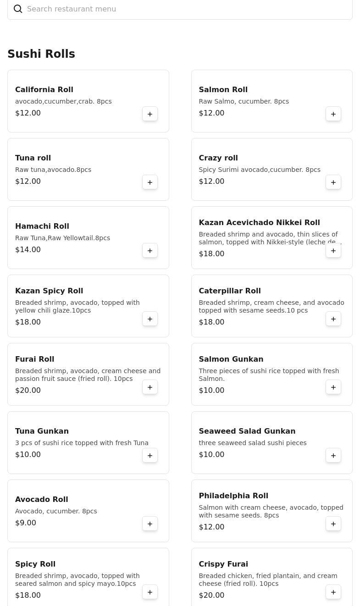Click the search magnifier icon
Screen dimensions: 360x606
click(18, 9)
